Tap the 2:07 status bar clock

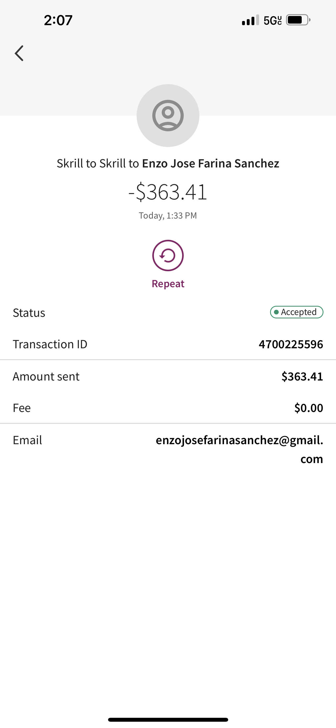[58, 20]
